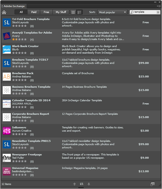Click the search magnifier icon

(x=132, y=12)
